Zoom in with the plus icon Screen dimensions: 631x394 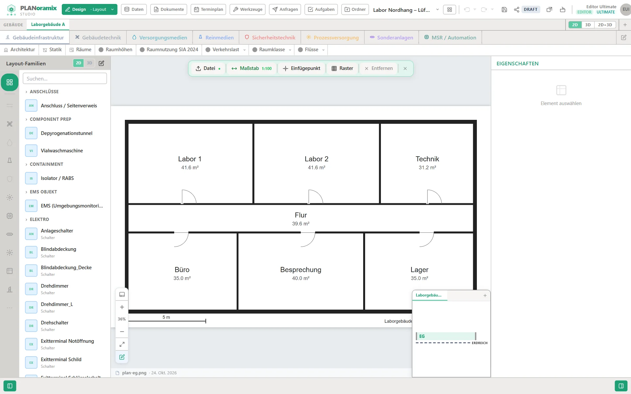point(122,307)
